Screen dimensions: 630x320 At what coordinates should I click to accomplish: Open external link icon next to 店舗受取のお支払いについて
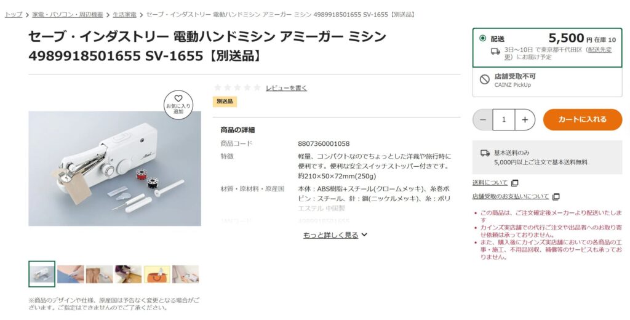tap(556, 196)
